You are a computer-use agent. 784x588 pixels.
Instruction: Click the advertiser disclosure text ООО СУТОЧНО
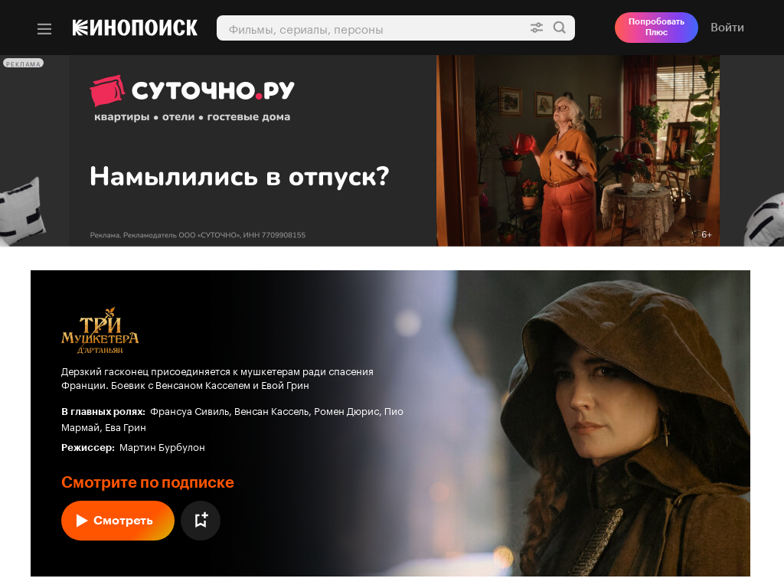(198, 235)
